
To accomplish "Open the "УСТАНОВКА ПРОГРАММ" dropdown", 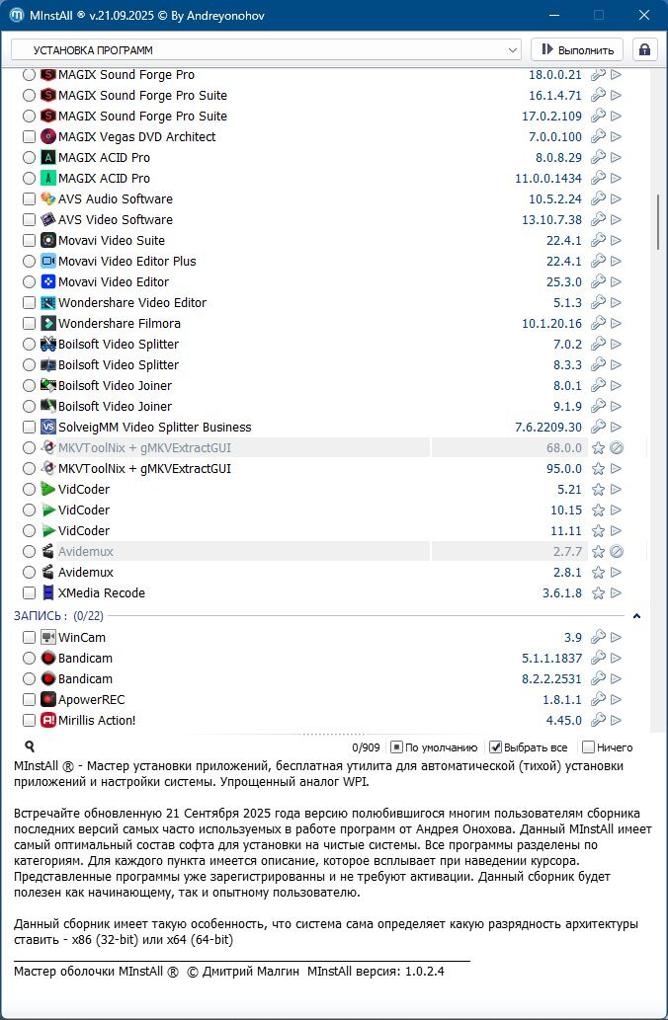I will point(266,49).
